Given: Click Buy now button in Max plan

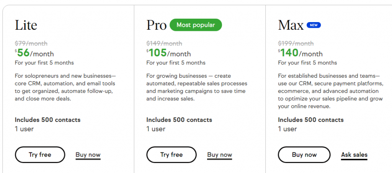Looking at the screenshot, I should click(x=304, y=155).
